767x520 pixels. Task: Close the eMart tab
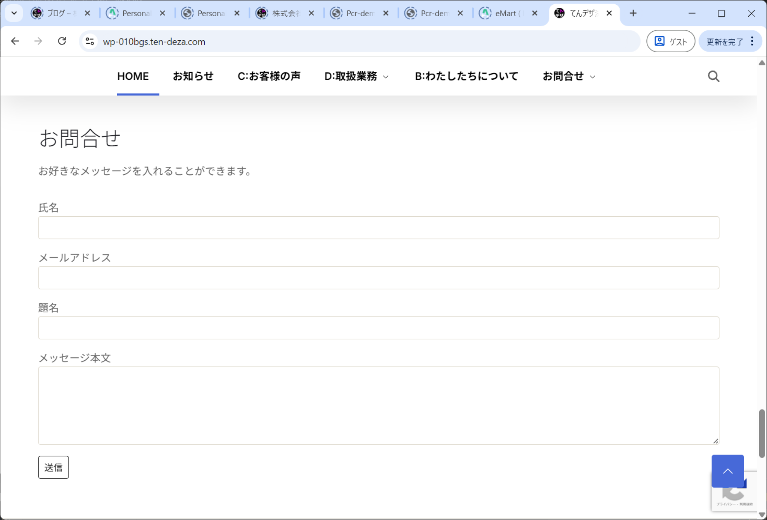534,13
